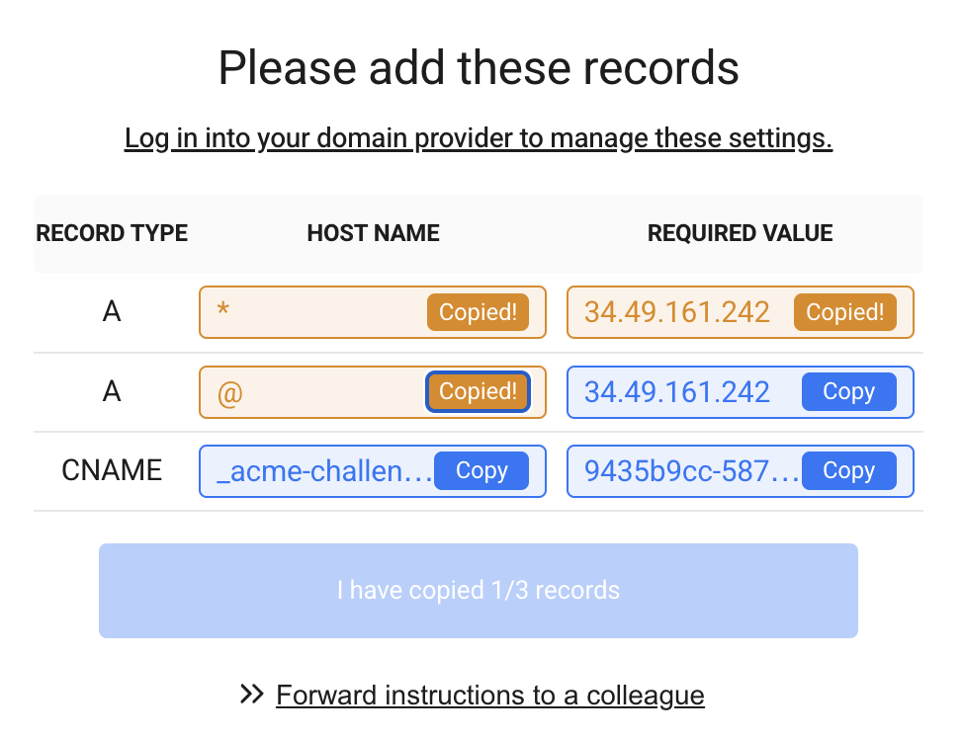Image resolution: width=963 pixels, height=739 pixels.
Task: Click the orange 34.49.161.242 value text
Action: pos(677,312)
